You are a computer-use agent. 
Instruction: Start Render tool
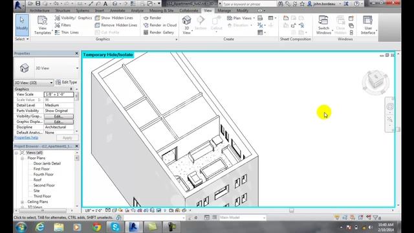(x=152, y=18)
